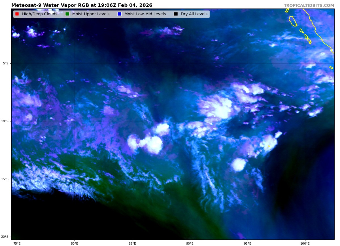The image size is (340, 246).
Task: Click the 15°S latitude axis label
Action: click(x=5, y=179)
